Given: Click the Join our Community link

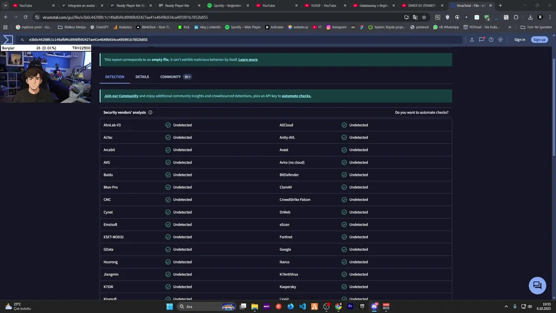Looking at the screenshot, I should pyautogui.click(x=121, y=96).
